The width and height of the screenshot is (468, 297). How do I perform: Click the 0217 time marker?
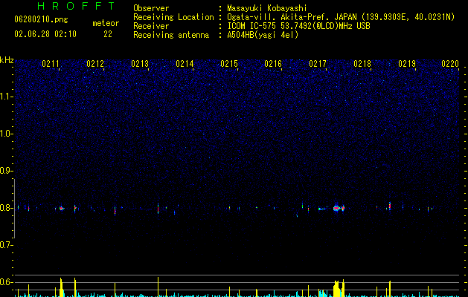318,64
